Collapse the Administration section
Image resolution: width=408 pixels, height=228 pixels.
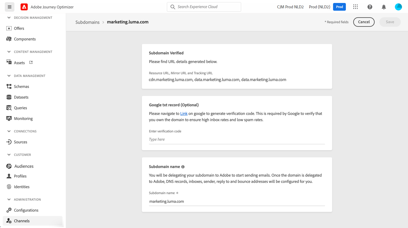click(x=9, y=199)
